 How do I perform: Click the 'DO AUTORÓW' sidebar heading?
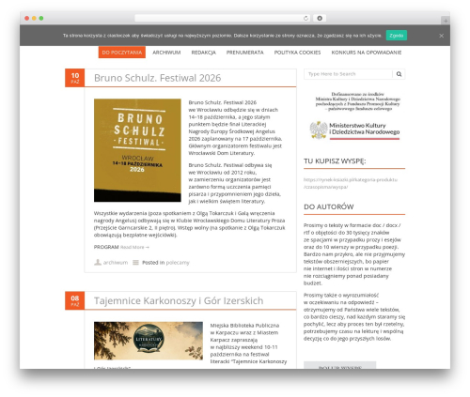click(329, 206)
